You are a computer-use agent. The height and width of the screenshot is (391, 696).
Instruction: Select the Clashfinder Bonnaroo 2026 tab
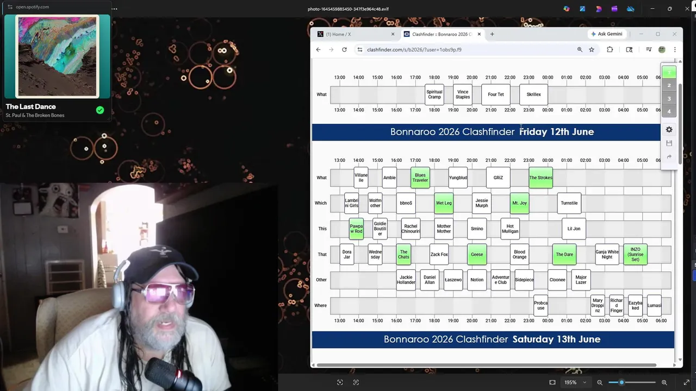click(442, 34)
